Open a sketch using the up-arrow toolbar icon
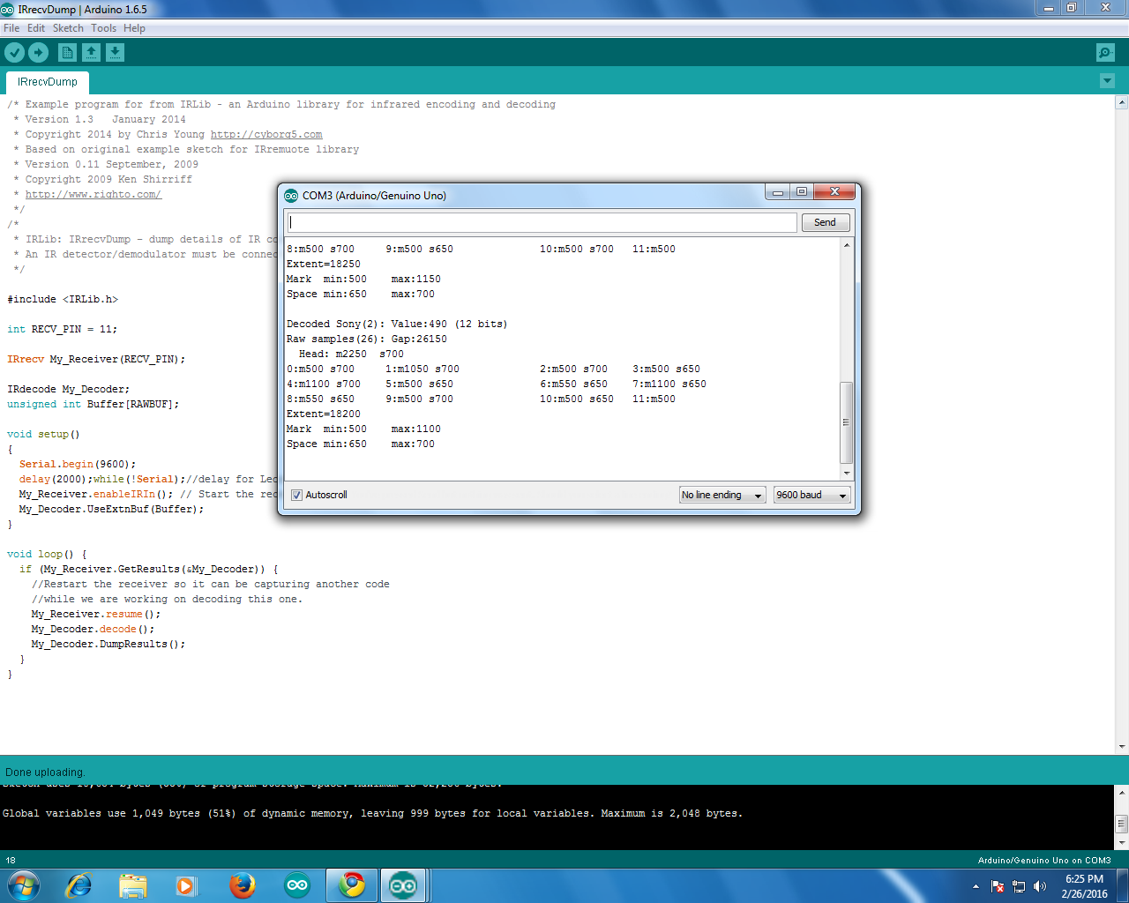The height and width of the screenshot is (903, 1129). (91, 53)
